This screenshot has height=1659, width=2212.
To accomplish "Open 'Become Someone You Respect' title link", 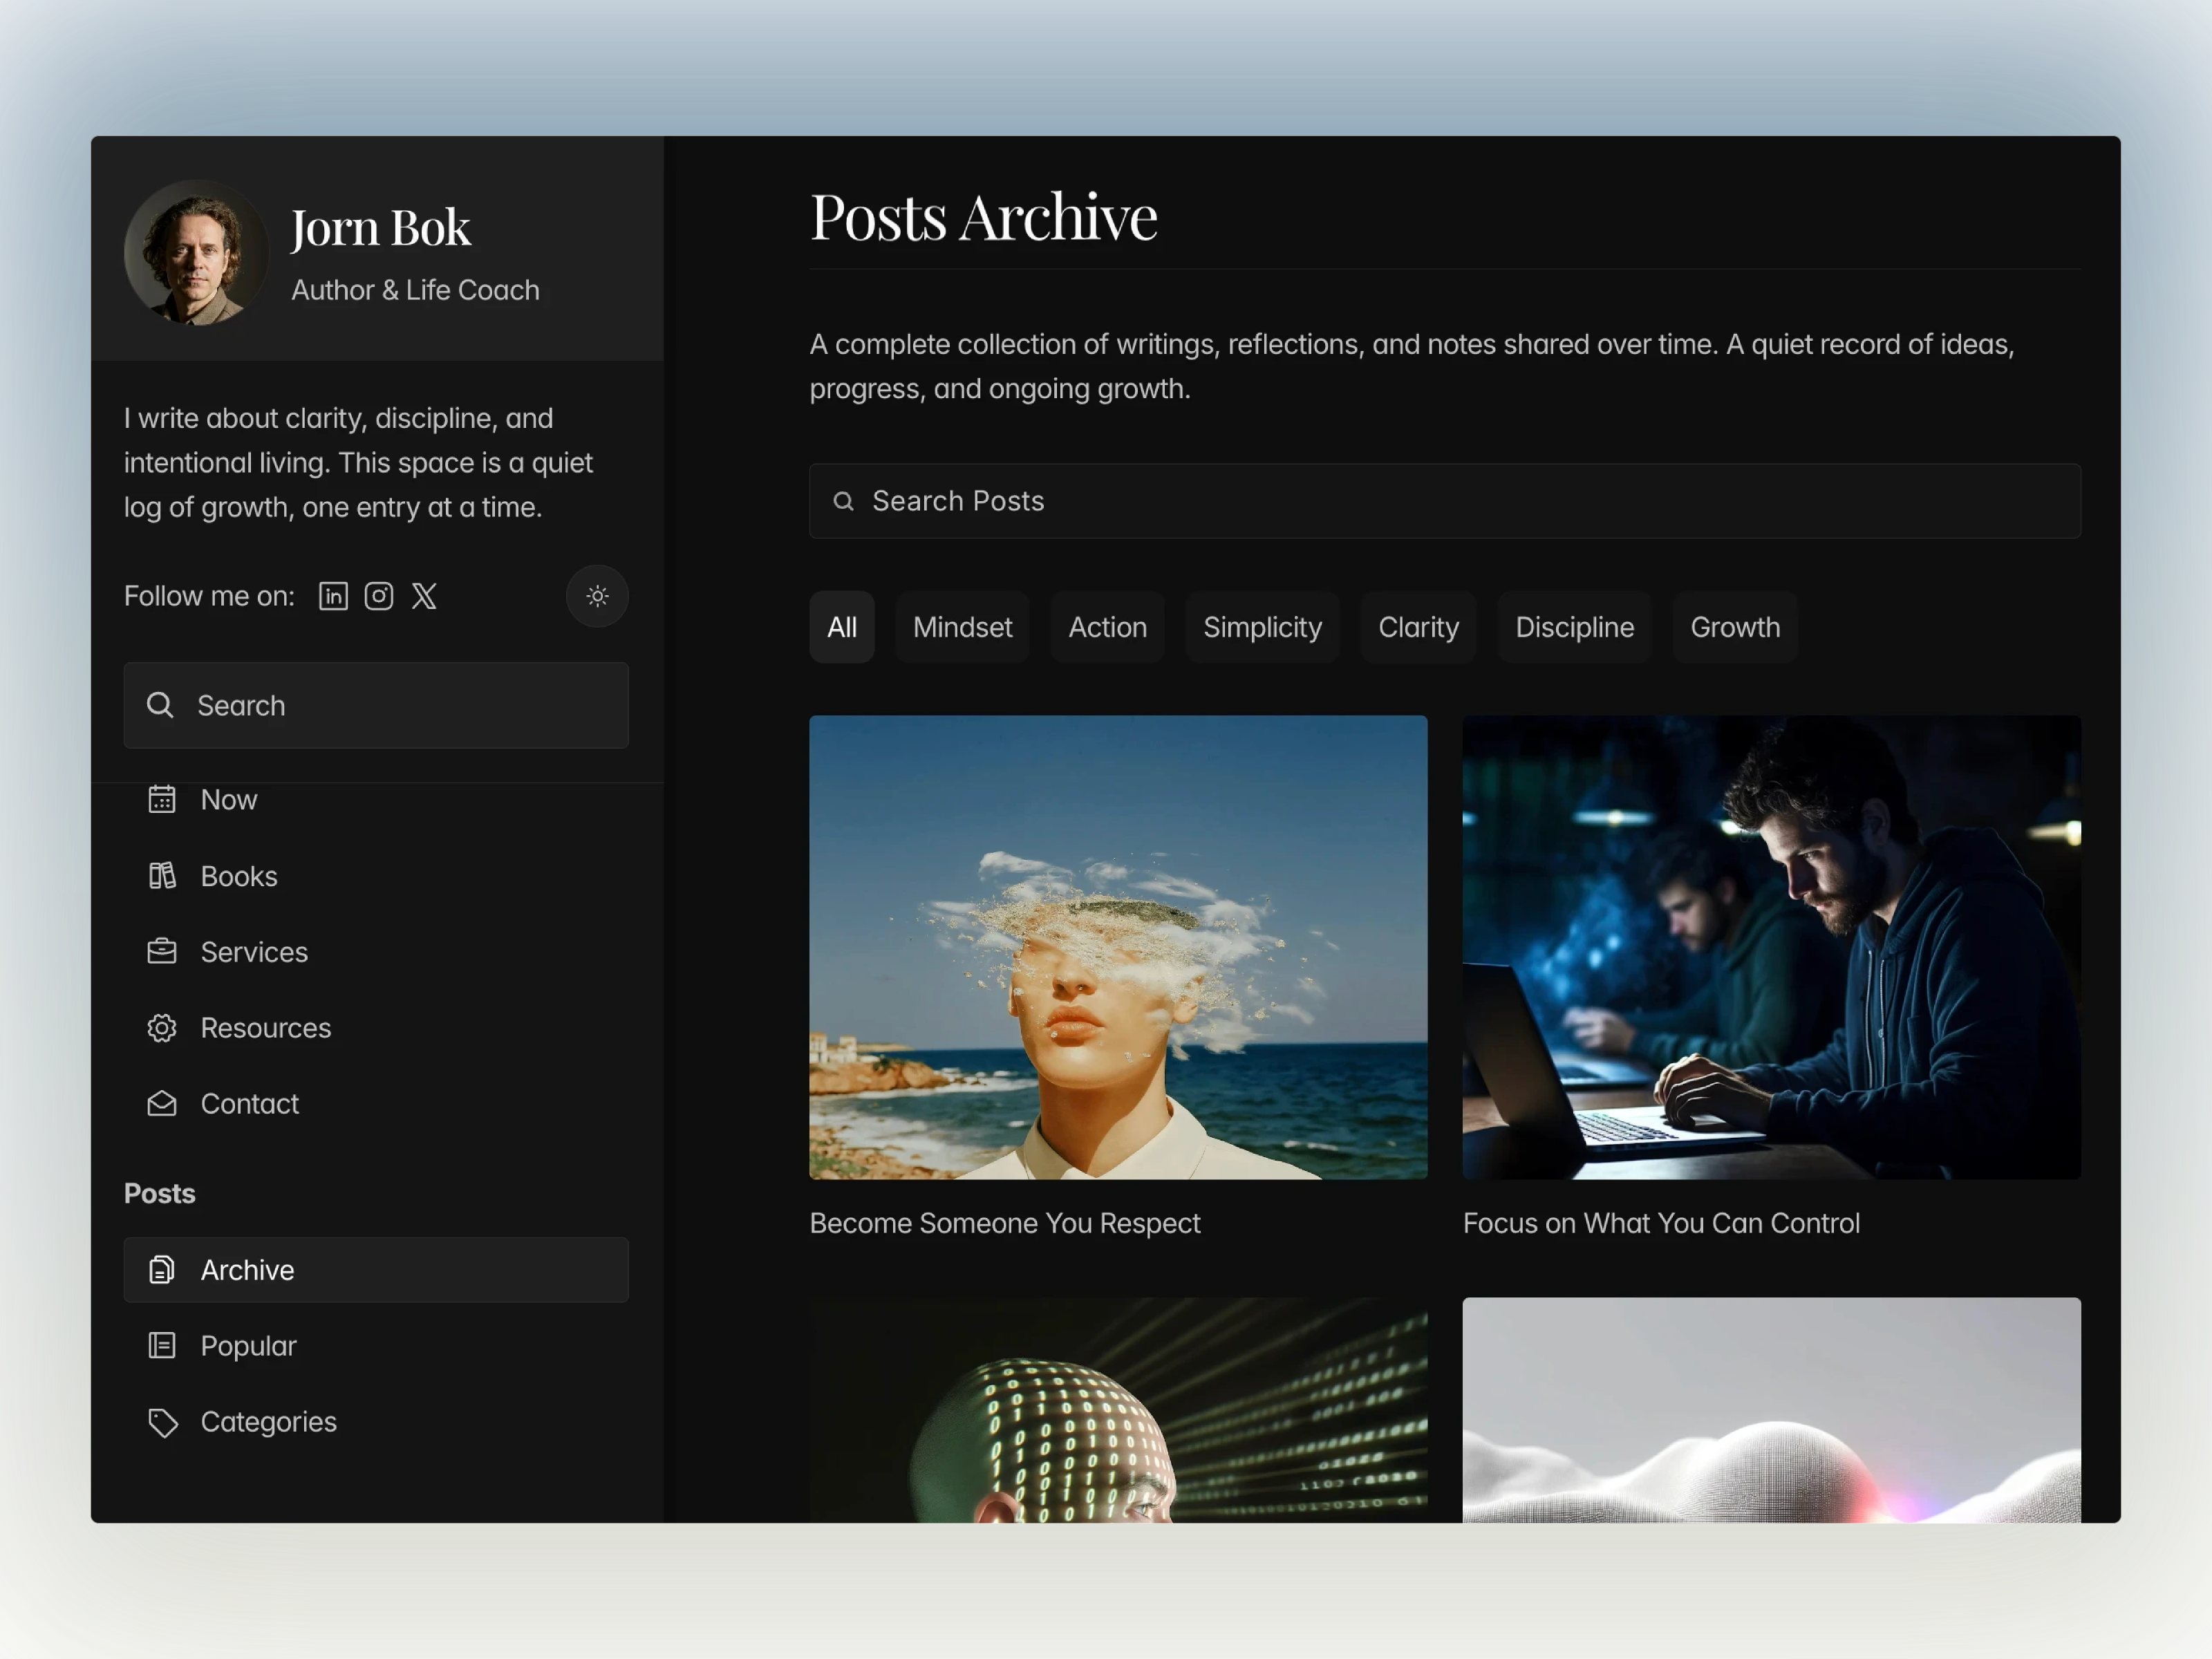I will [1004, 1223].
